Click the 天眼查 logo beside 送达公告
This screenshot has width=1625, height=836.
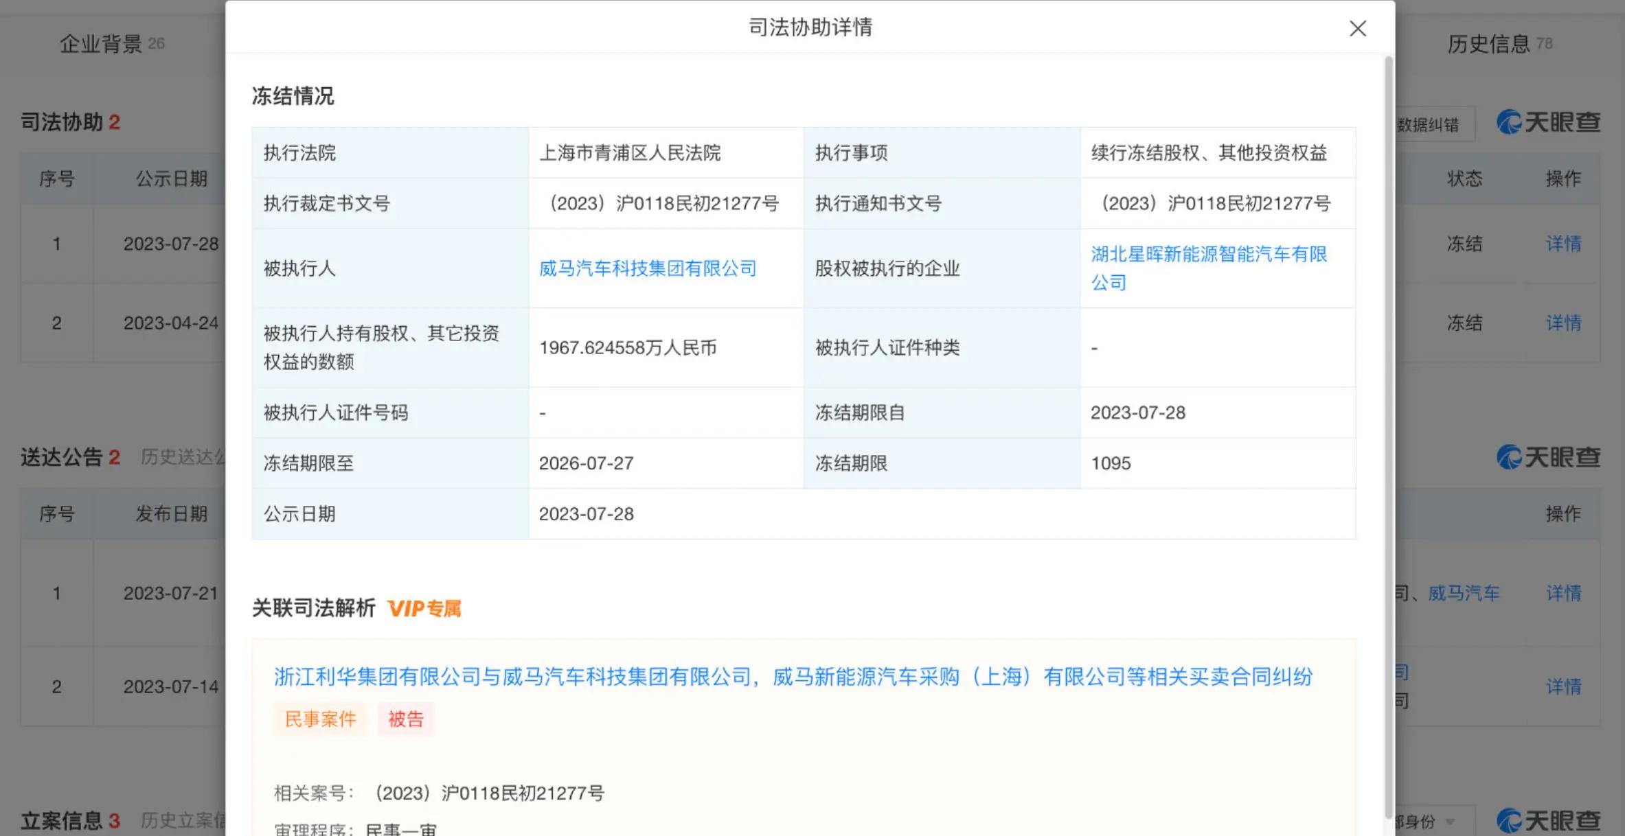tap(1548, 457)
